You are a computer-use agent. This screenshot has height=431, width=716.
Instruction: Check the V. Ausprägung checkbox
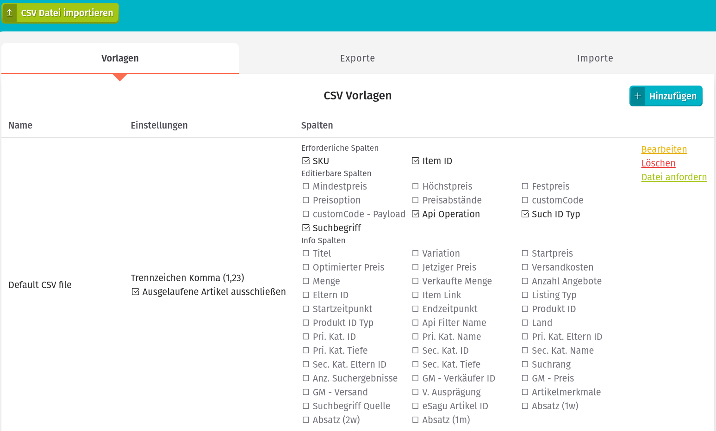[416, 392]
